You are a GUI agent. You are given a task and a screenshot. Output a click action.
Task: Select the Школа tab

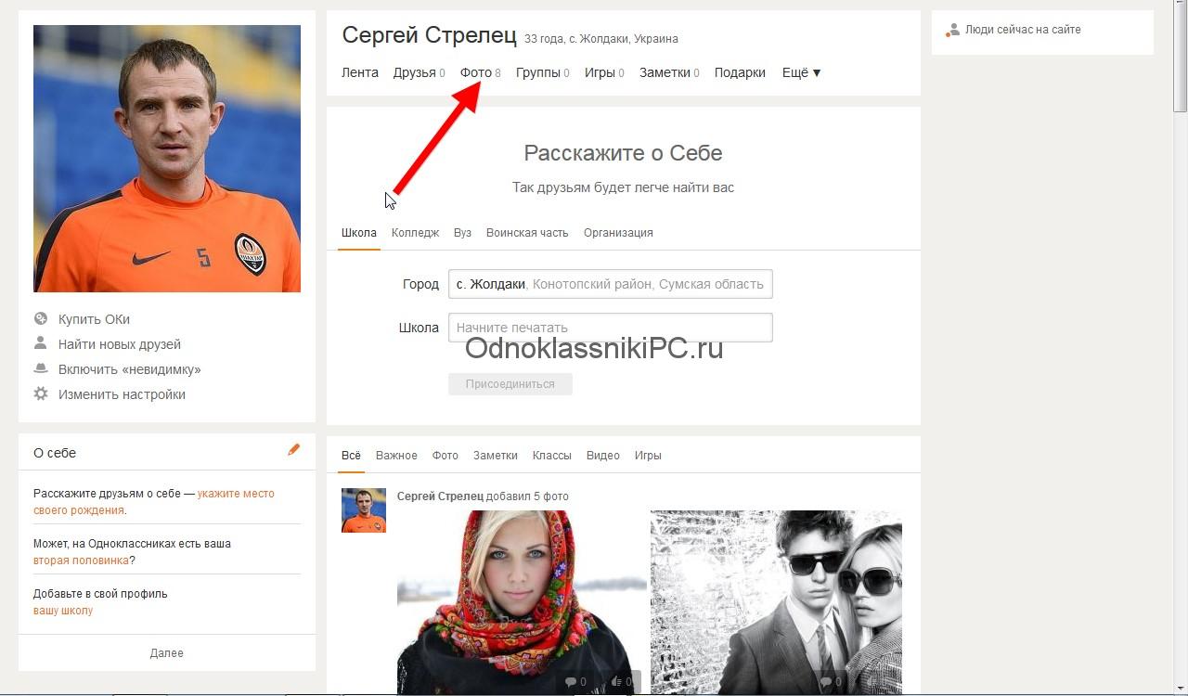pos(359,233)
